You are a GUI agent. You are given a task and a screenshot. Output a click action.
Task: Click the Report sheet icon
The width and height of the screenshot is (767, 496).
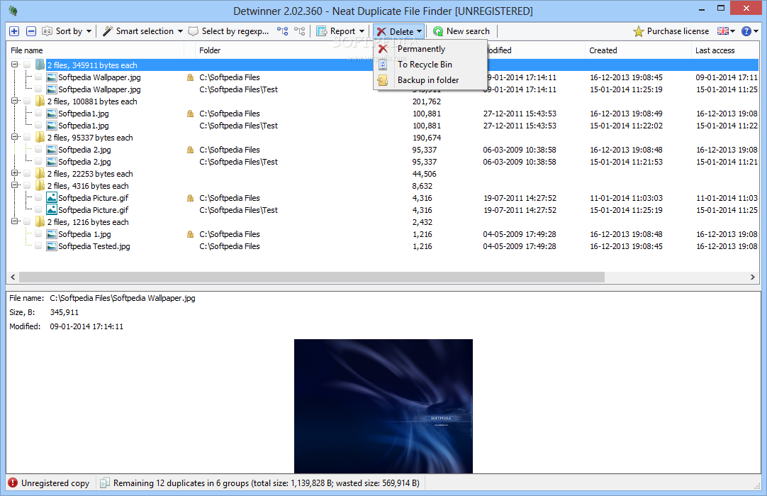[x=321, y=31]
